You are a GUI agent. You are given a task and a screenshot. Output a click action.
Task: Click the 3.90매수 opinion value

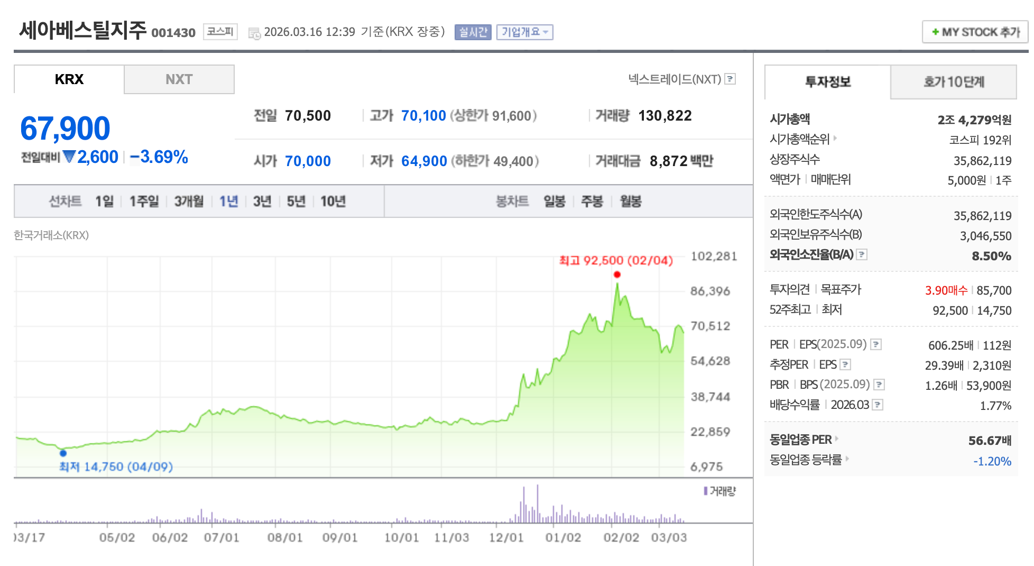point(946,290)
